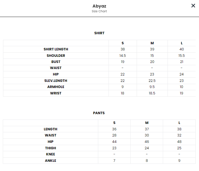Select the SHIRT table heading
Screen dimensions: 199x171
(99, 33)
